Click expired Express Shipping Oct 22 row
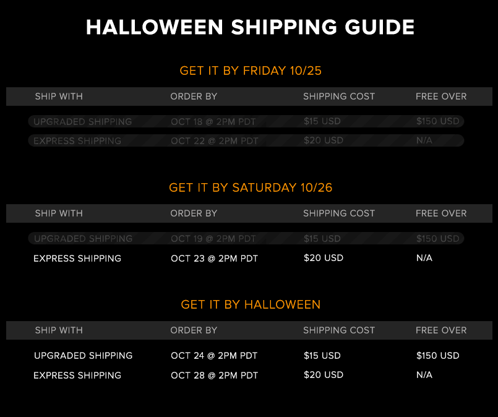Screen dimensions: 498x417 pos(246,140)
